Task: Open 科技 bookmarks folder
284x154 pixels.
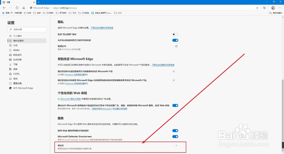Action: click(x=28, y=13)
